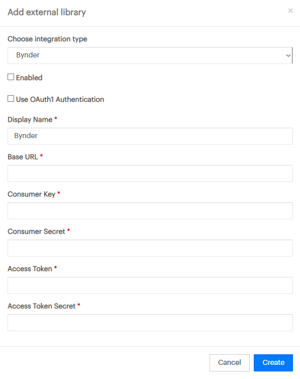Image resolution: width=300 pixels, height=379 pixels.
Task: Click the Access Token input field
Action: point(150,285)
